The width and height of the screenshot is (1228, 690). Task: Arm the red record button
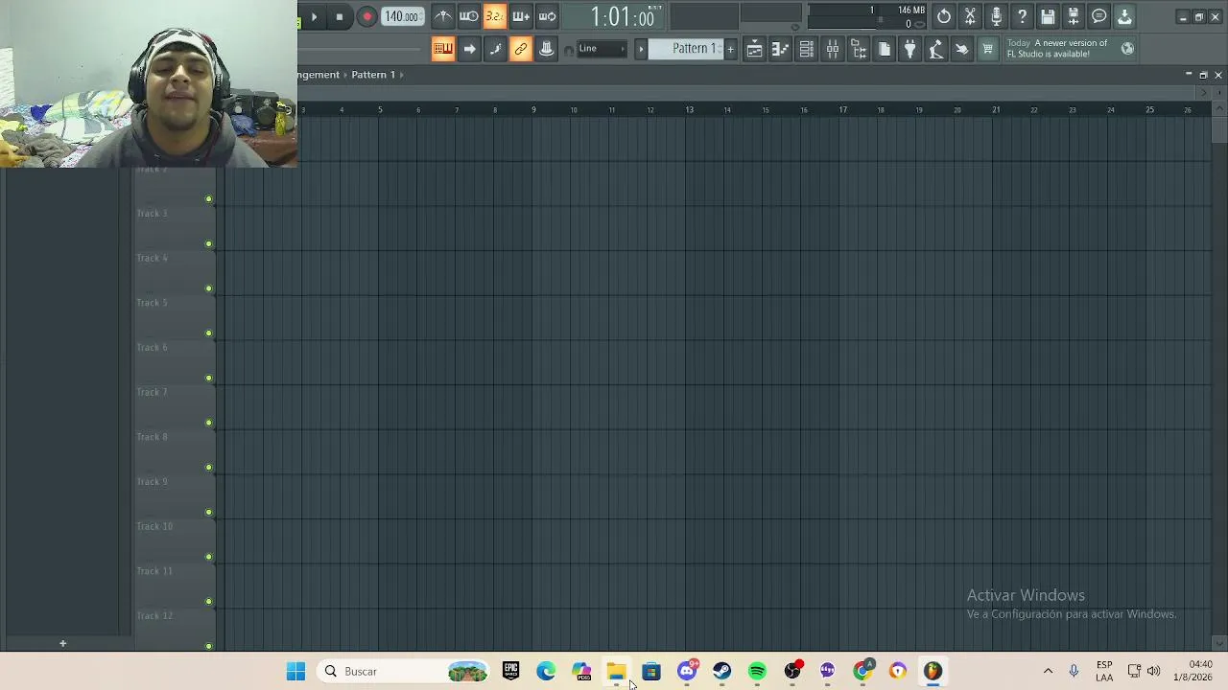[366, 16]
